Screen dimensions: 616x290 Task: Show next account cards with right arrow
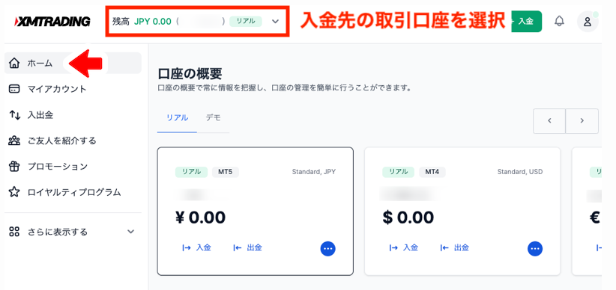(582, 121)
